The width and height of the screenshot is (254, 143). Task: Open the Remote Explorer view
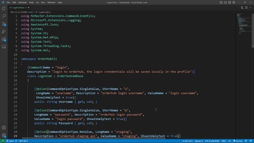coord(4,47)
